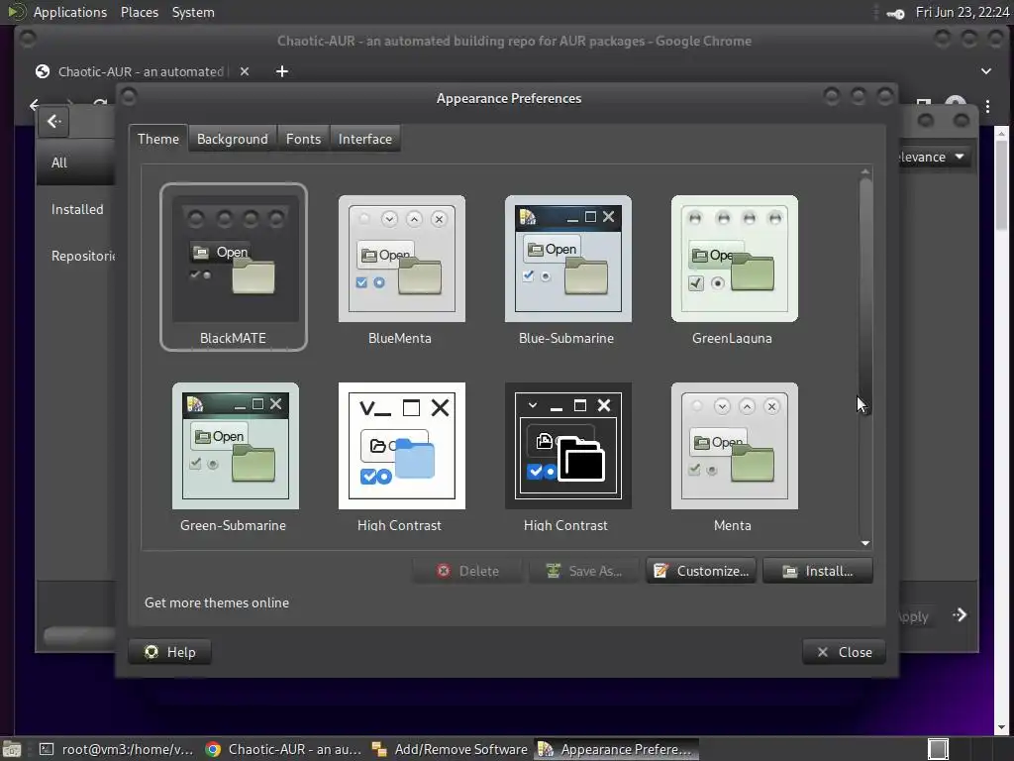Click the Chrome page scrollbar up arrow
The image size is (1014, 761).
1001,134
